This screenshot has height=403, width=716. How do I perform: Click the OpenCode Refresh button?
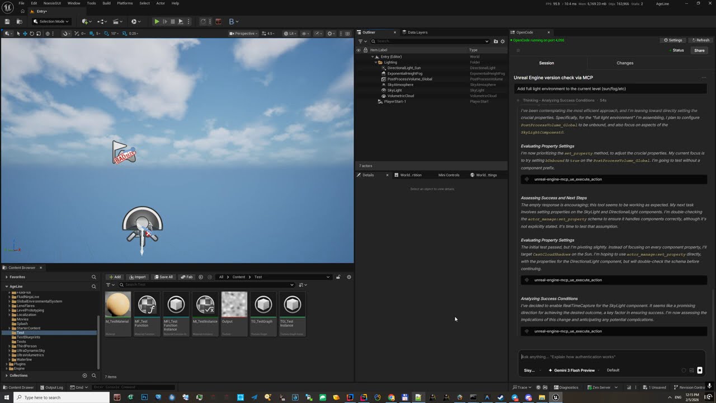[x=700, y=40]
